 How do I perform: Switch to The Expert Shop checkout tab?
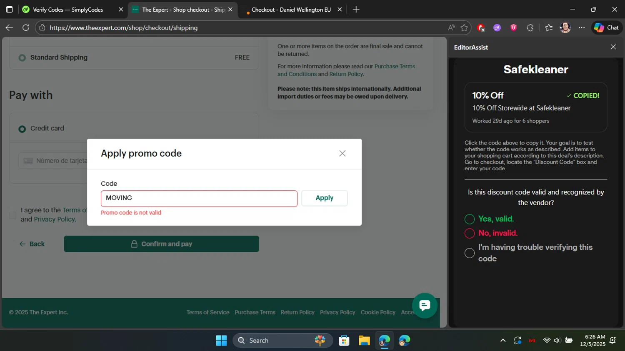(x=183, y=10)
